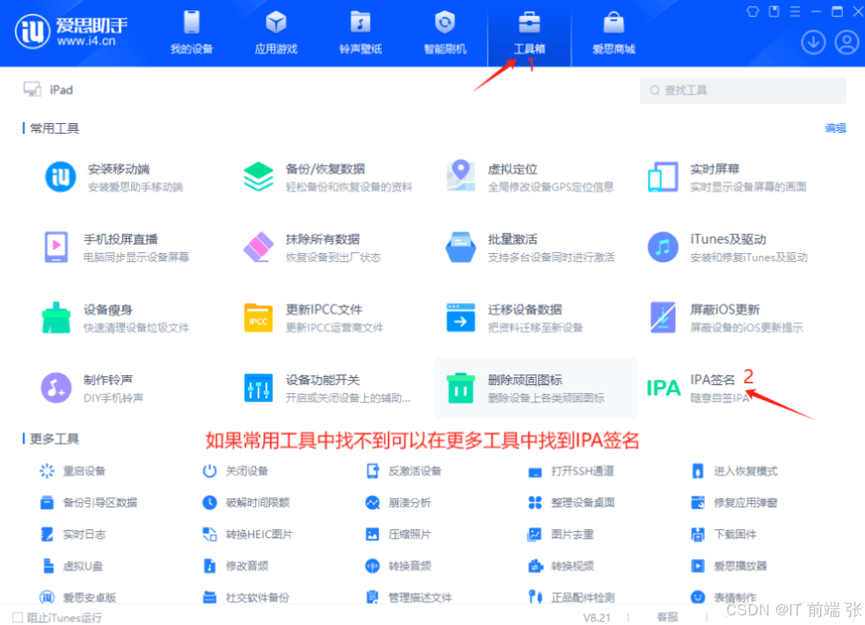Screen dimensions: 865x625
Task: Click 进入恢复模式
Action: click(734, 471)
